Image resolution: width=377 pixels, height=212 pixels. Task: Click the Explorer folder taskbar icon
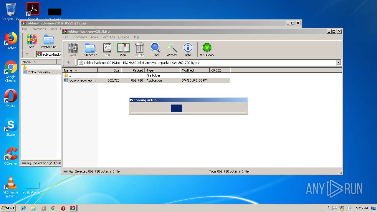point(33,208)
